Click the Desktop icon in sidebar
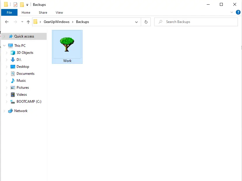242x181 pixels. [x=13, y=67]
